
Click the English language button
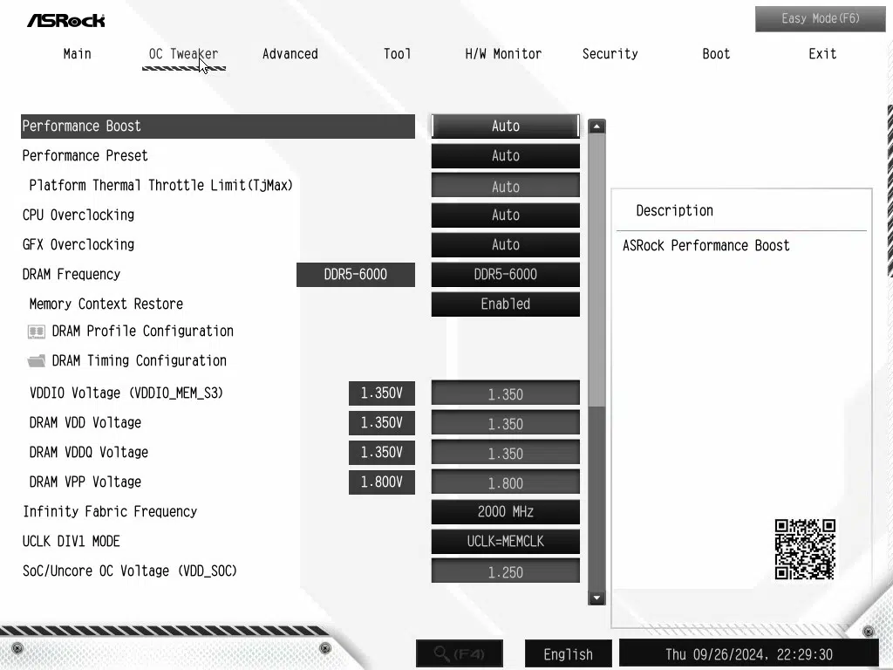click(568, 654)
